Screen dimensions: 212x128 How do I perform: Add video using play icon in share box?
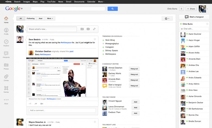(88, 29)
